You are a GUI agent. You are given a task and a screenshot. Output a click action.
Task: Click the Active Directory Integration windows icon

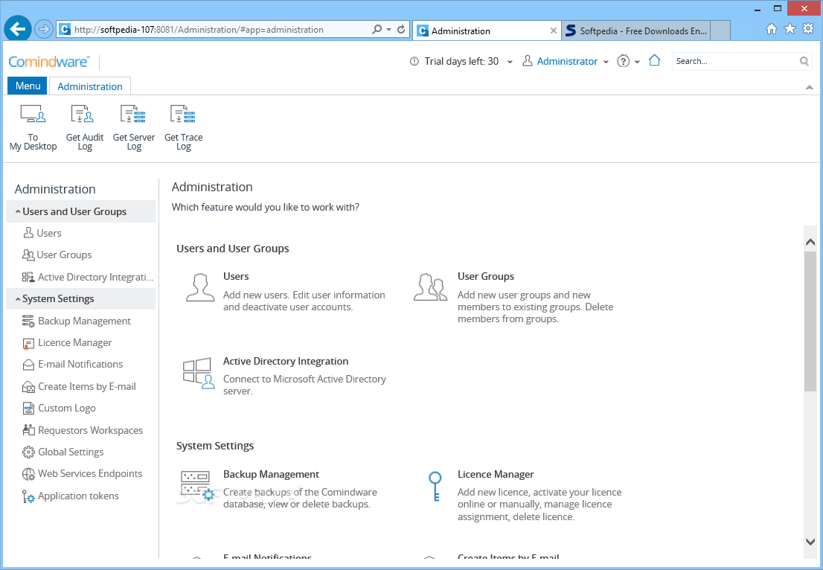coord(199,373)
